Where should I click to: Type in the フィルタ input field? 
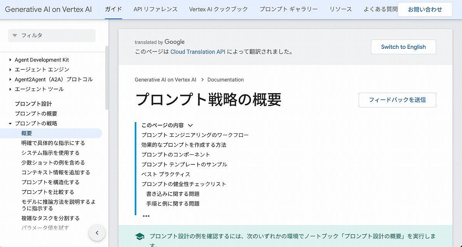click(56, 35)
